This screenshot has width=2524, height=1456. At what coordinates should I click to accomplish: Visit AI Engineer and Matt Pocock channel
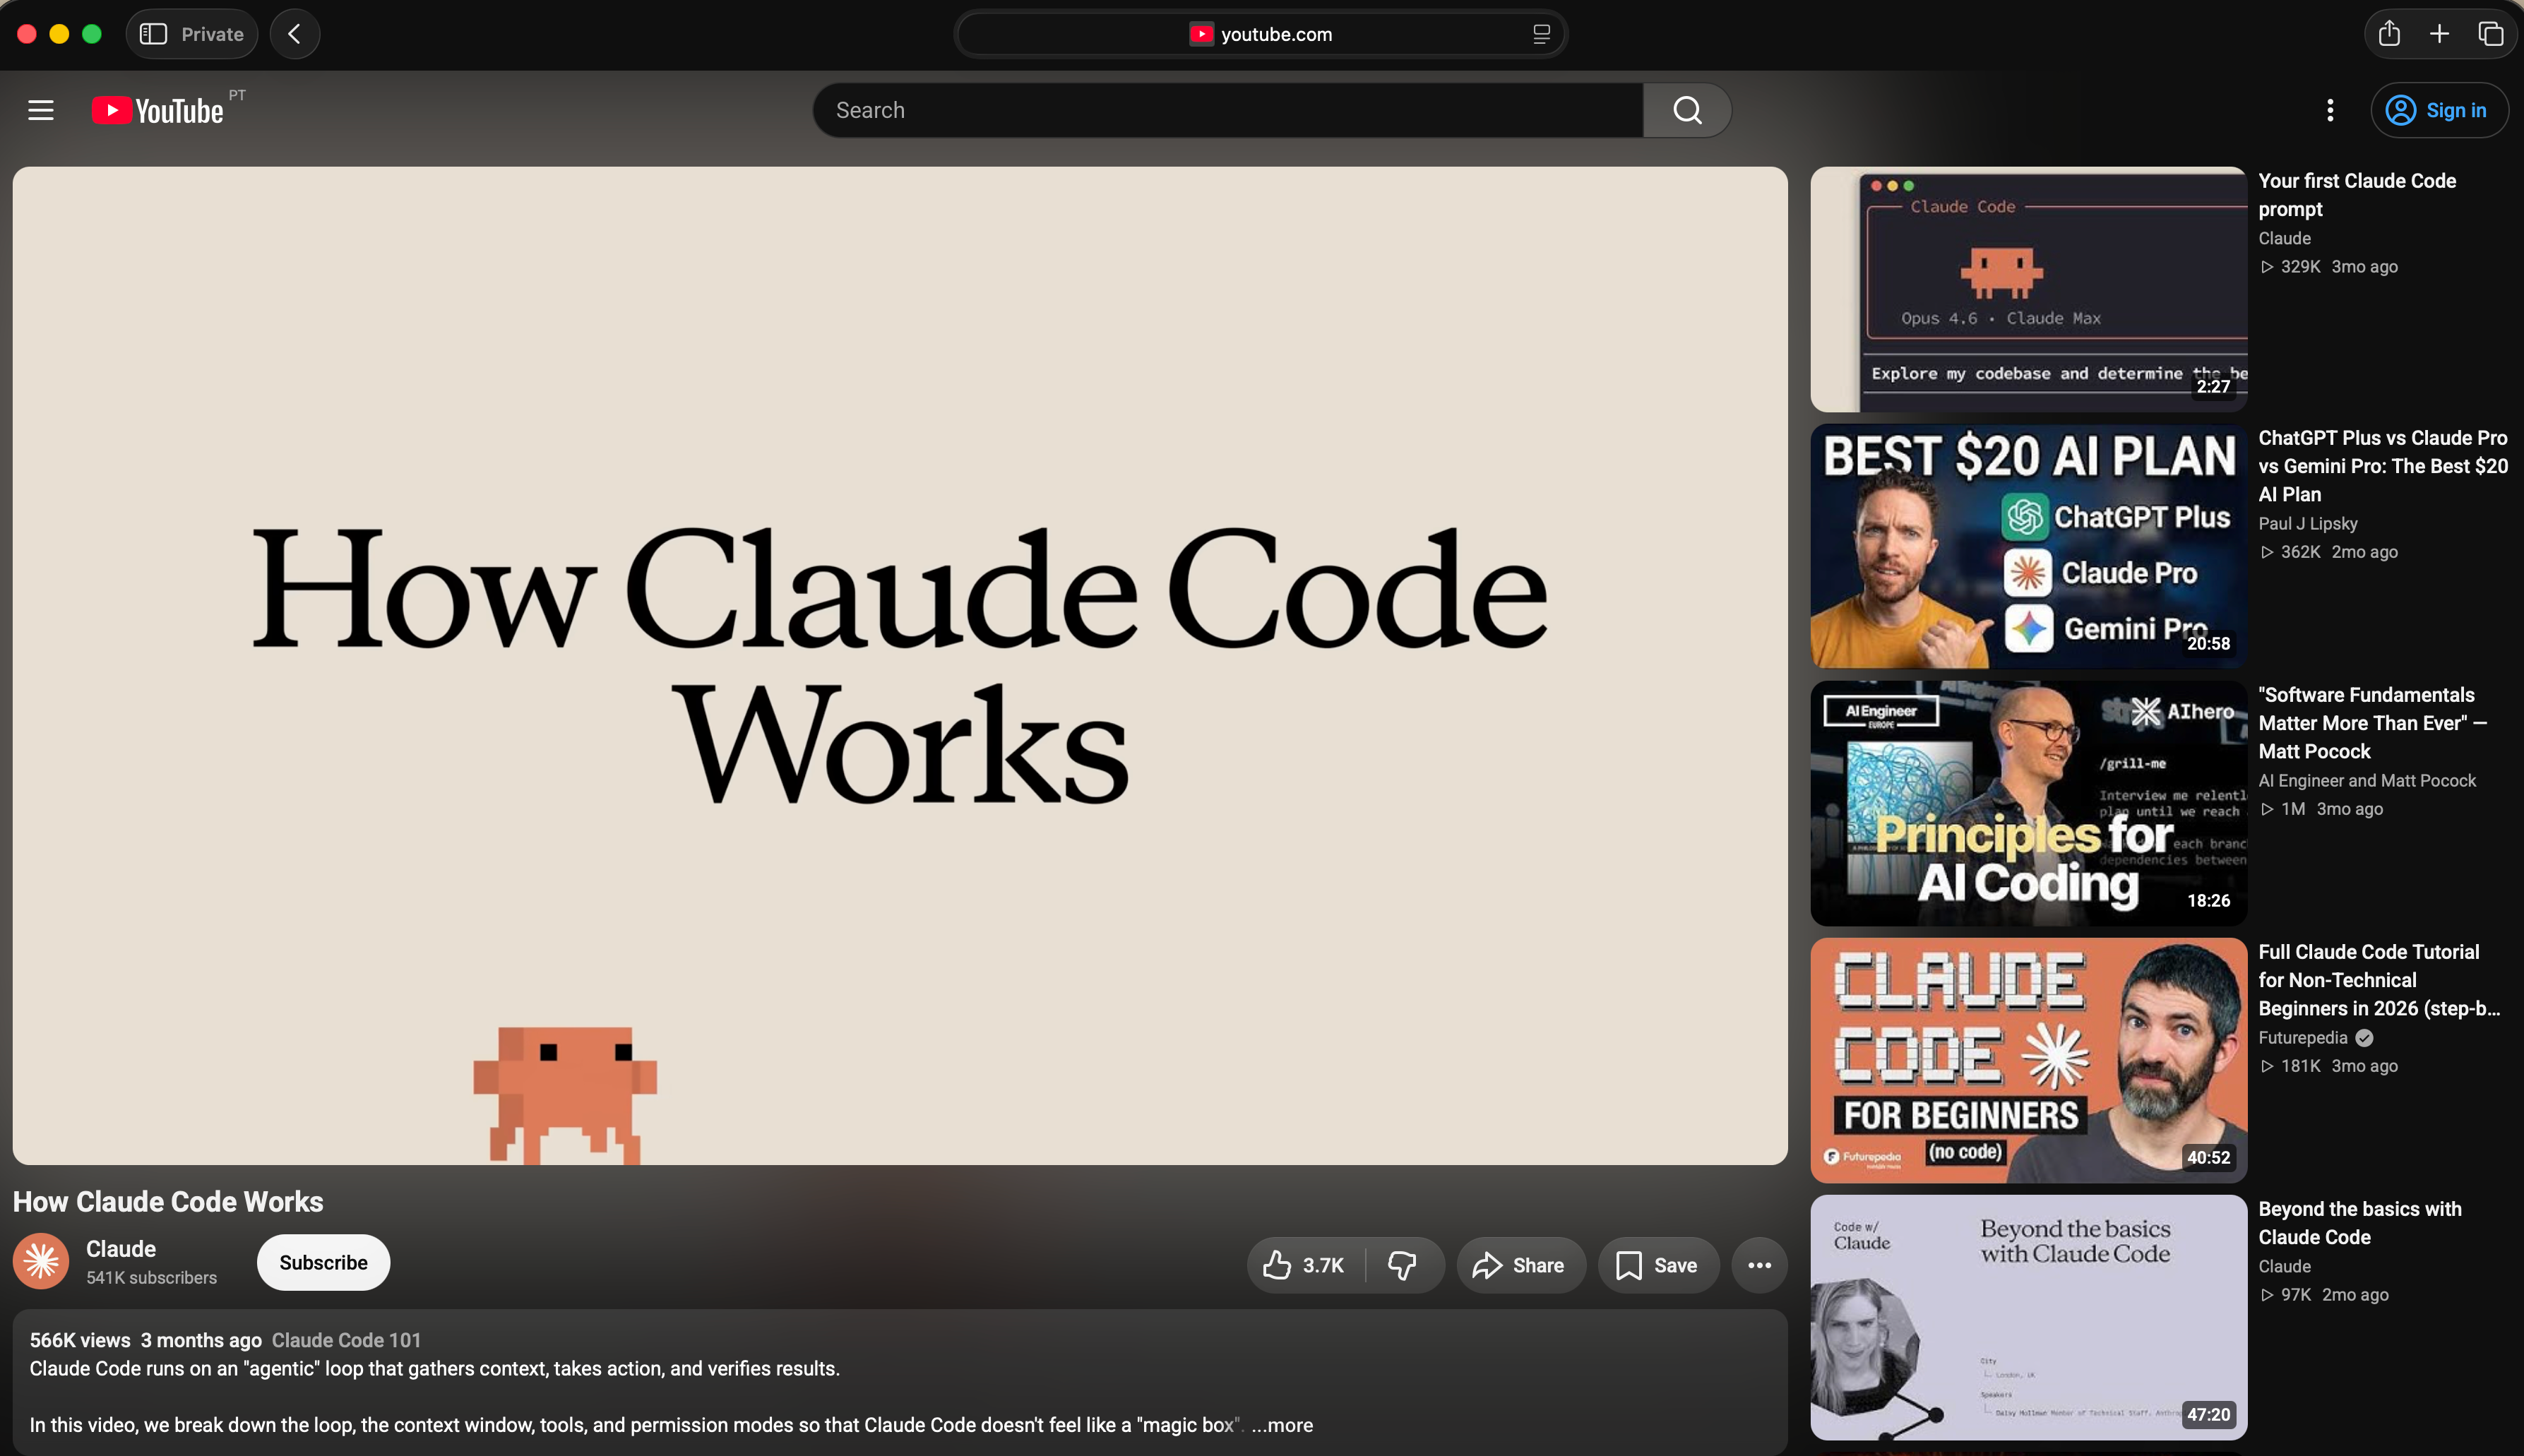pyautogui.click(x=2367, y=780)
